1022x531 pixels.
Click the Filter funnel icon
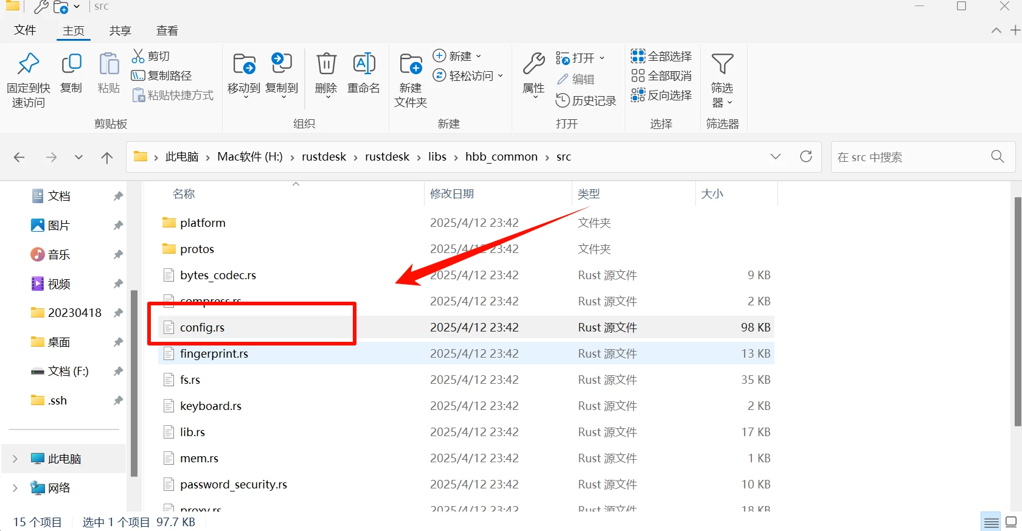[722, 64]
